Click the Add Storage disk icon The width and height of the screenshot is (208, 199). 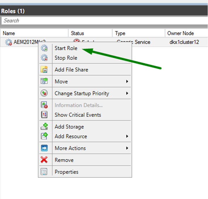[x=44, y=126]
